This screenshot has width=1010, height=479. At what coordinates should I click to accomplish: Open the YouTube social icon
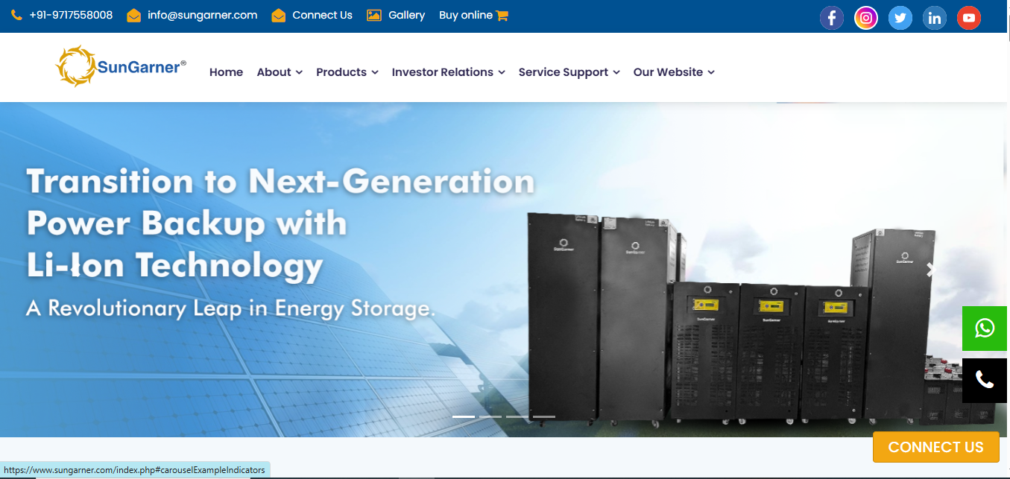[968, 17]
